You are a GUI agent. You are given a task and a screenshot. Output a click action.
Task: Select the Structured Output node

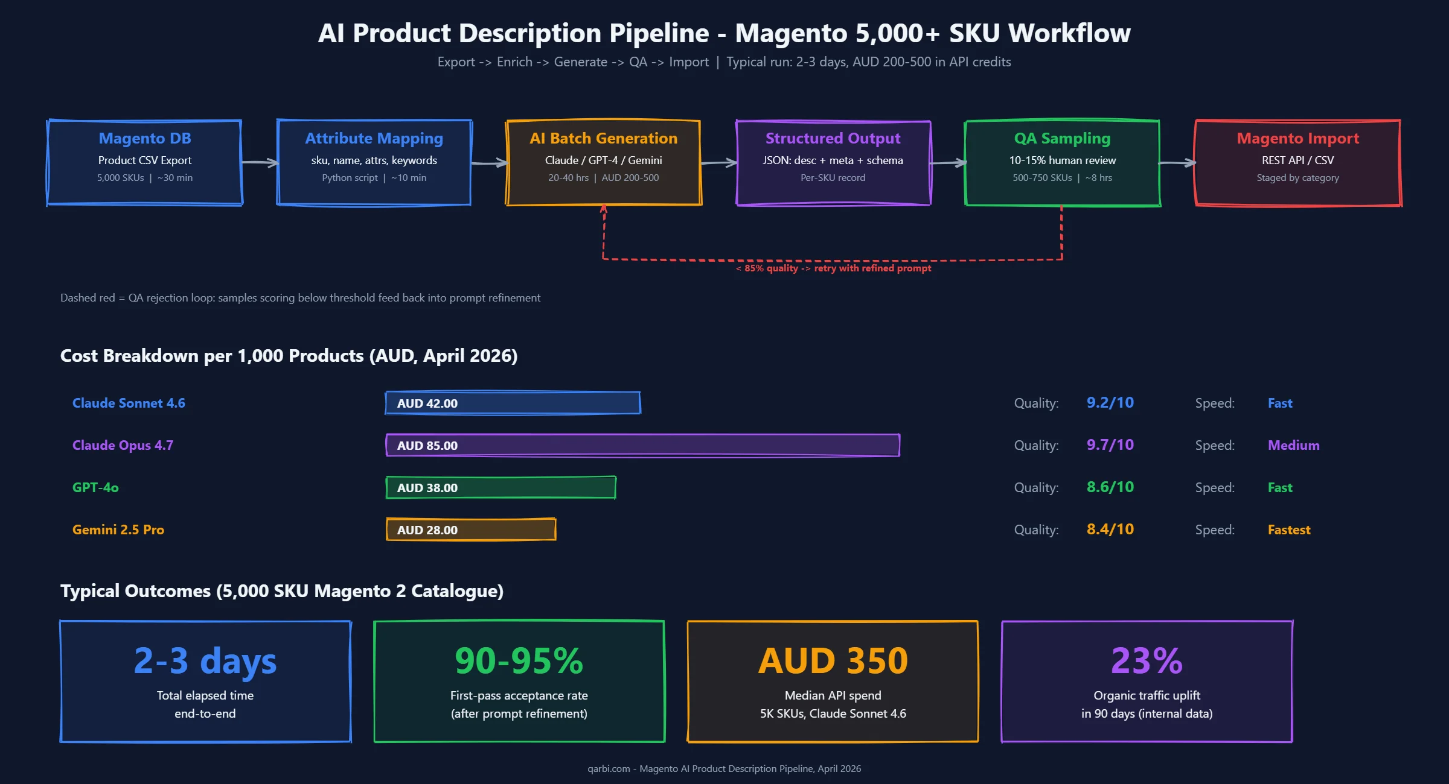(x=833, y=162)
